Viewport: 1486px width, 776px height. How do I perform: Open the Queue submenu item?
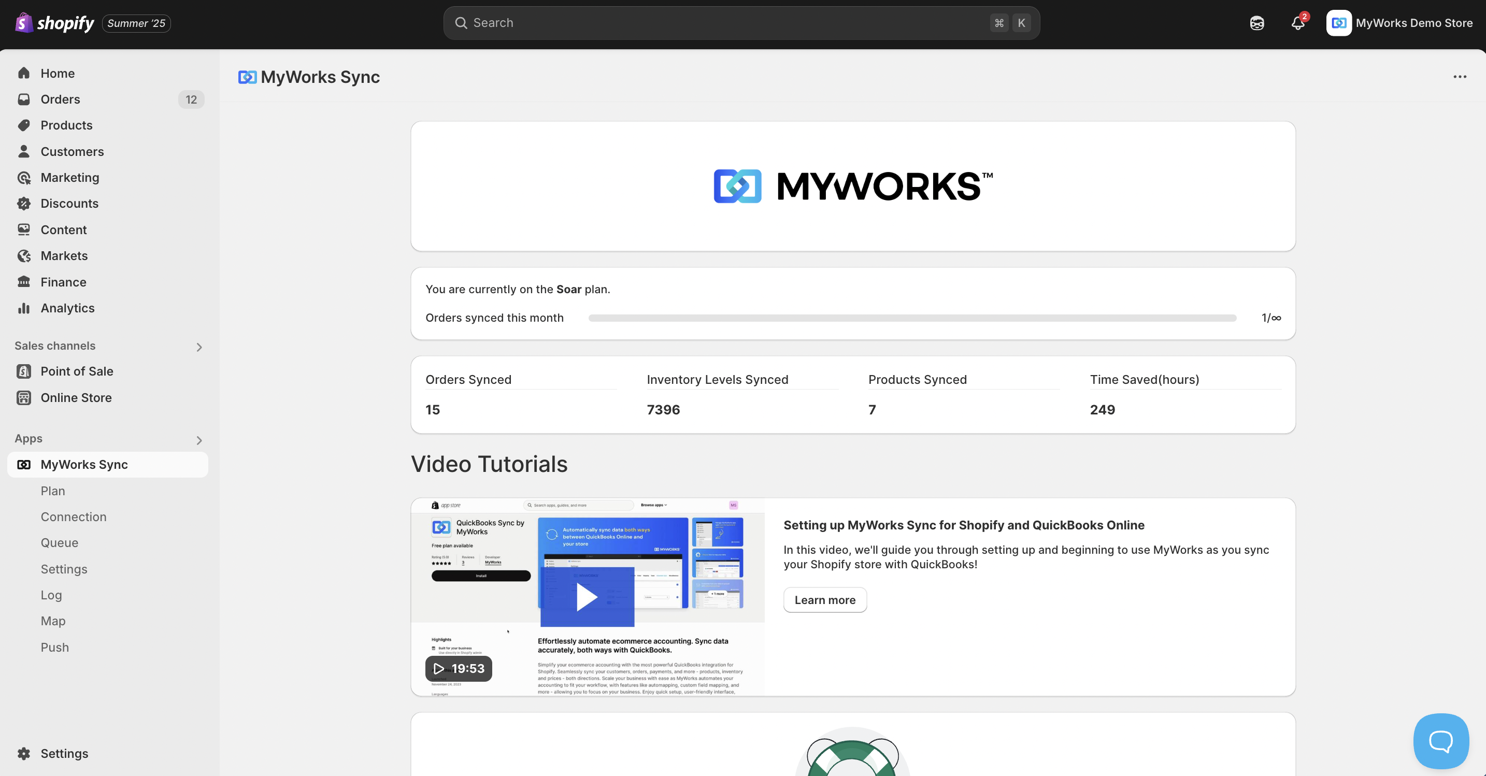point(60,543)
